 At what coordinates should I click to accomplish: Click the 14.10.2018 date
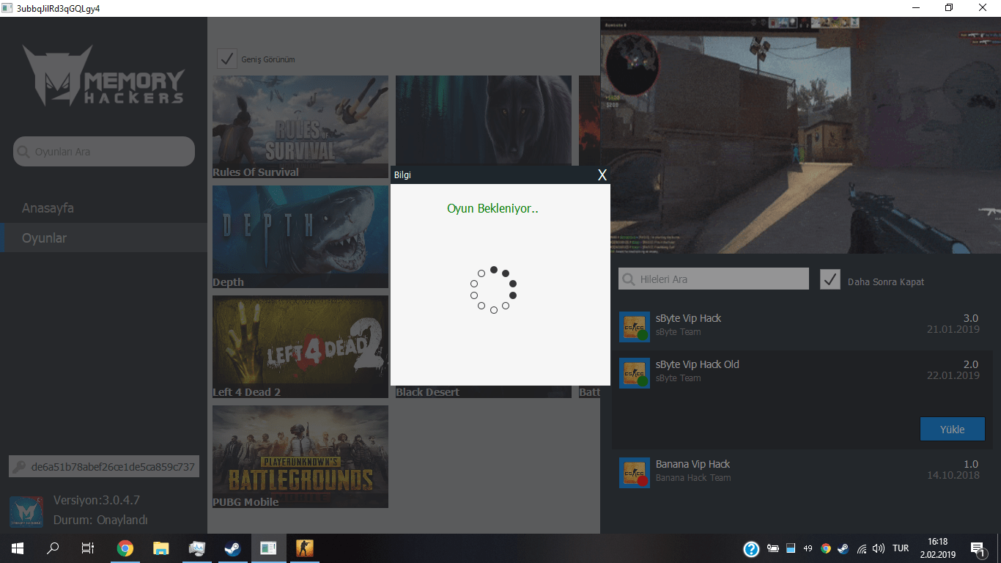click(953, 475)
